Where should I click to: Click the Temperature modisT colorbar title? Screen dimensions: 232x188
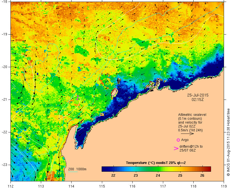pos(156,163)
